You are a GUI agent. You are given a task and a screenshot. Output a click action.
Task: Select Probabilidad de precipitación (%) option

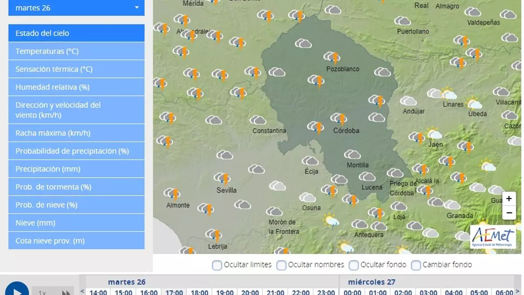coord(76,151)
